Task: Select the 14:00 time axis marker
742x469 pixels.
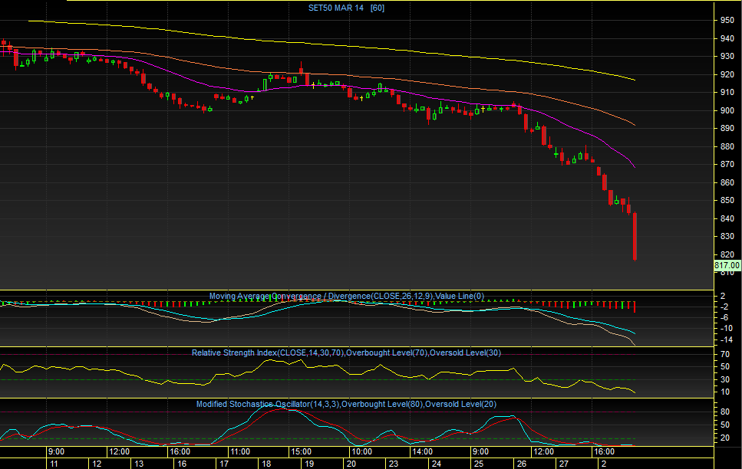Action: click(420, 451)
